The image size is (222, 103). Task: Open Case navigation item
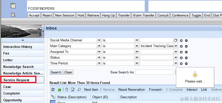coord(23,87)
